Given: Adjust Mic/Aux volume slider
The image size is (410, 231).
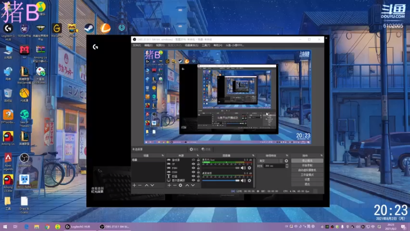Looking at the screenshot, I should coord(221,168).
